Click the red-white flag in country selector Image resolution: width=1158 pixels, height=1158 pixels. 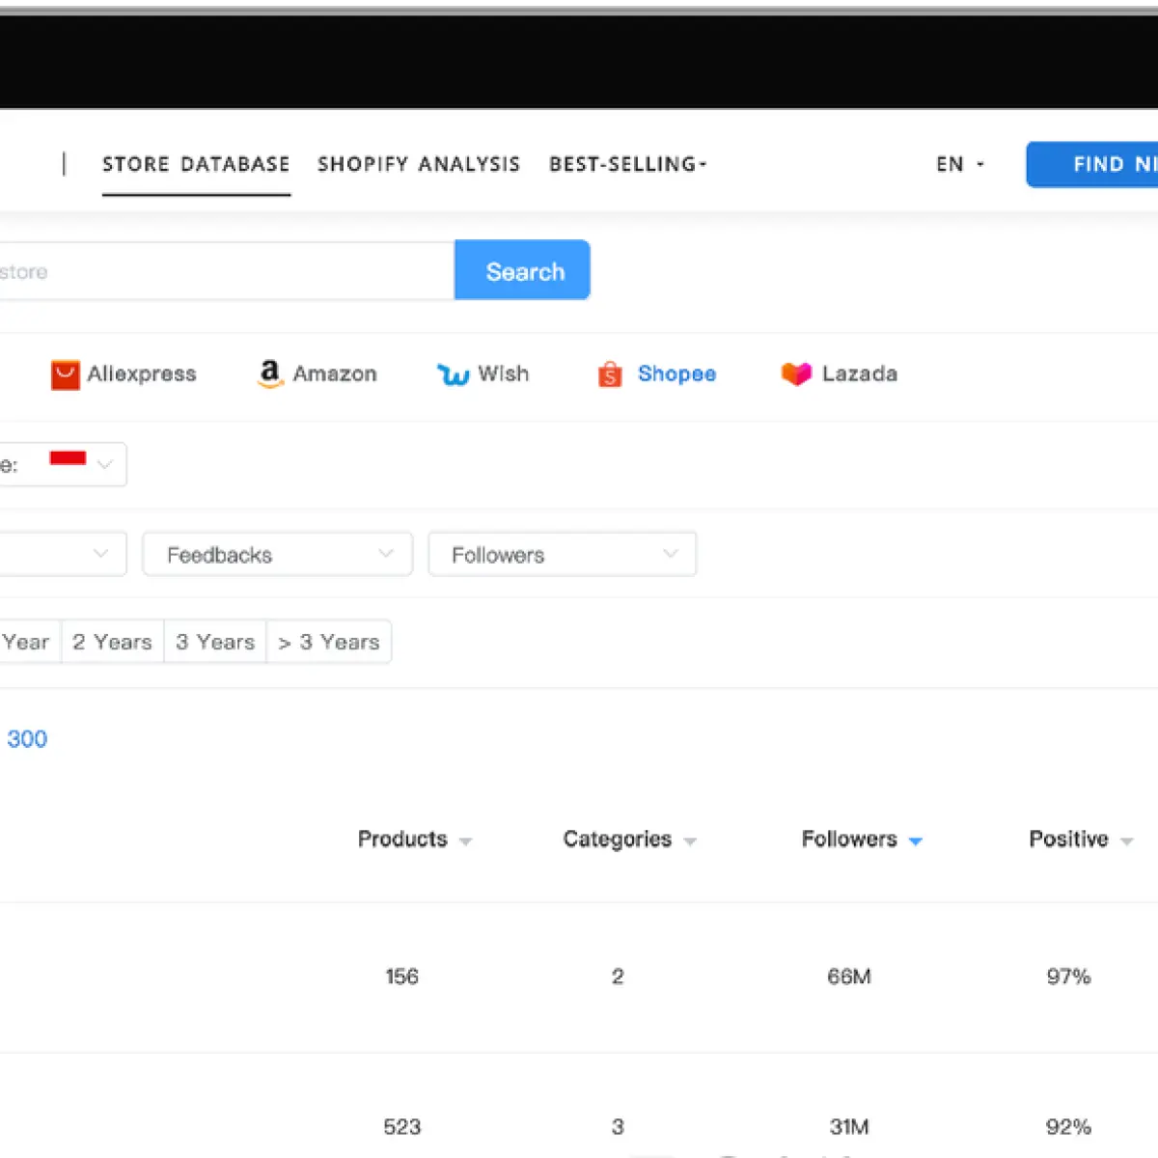(68, 458)
